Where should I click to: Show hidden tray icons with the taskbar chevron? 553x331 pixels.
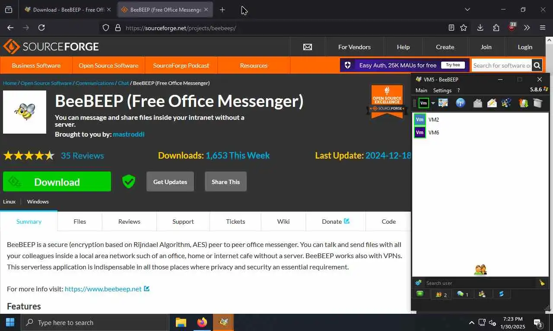471,322
